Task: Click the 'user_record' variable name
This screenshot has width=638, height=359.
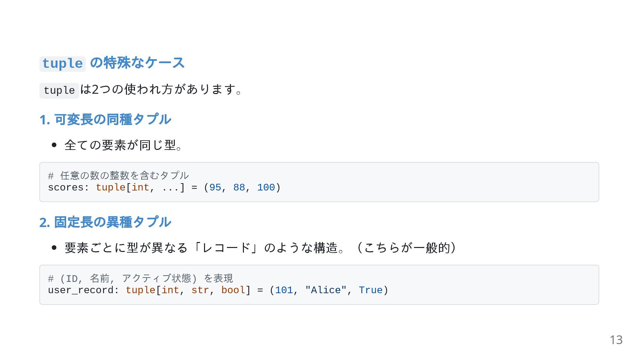Action: (81, 290)
